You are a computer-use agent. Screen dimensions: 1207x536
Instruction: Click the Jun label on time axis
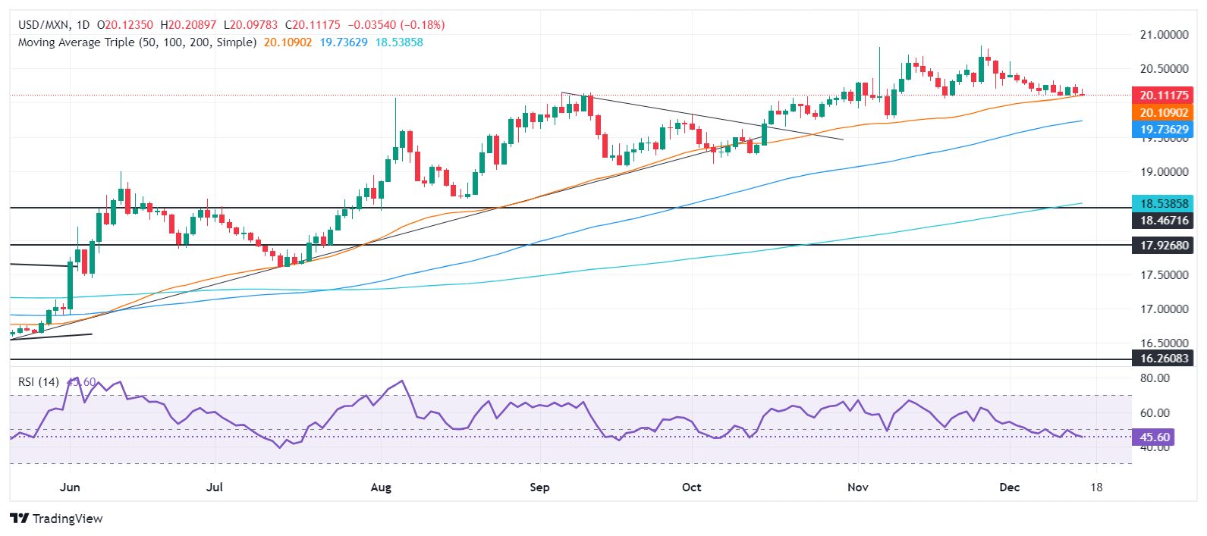pos(70,487)
